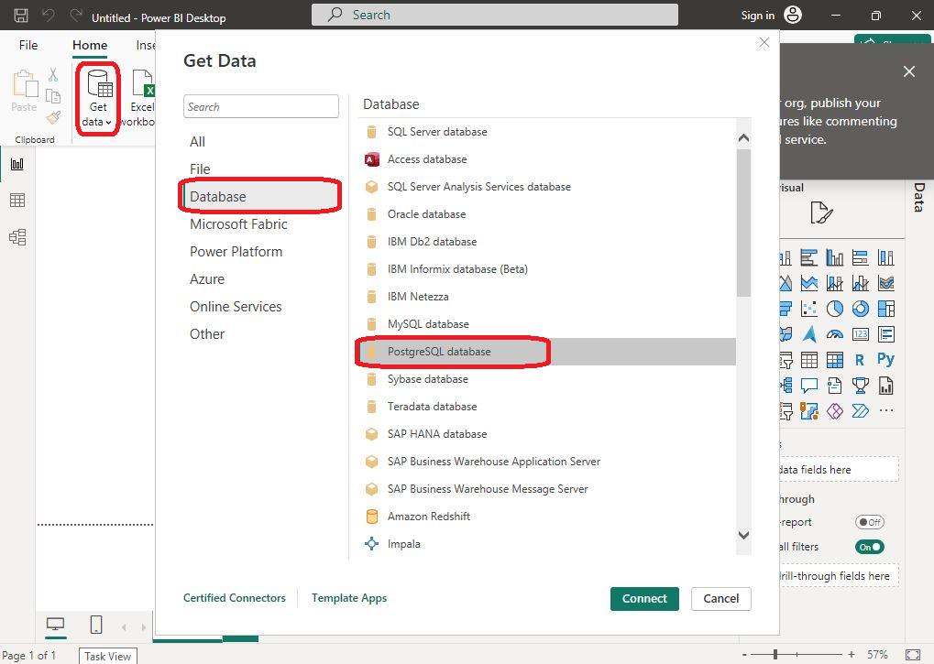
Task: Choose the Card (123) visual
Action: pos(860,334)
